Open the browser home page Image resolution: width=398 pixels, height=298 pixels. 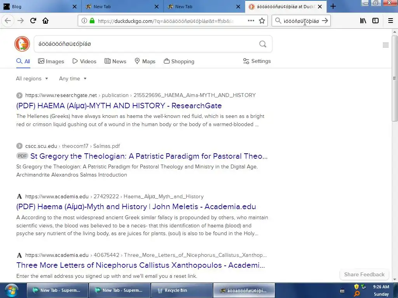tap(45, 21)
